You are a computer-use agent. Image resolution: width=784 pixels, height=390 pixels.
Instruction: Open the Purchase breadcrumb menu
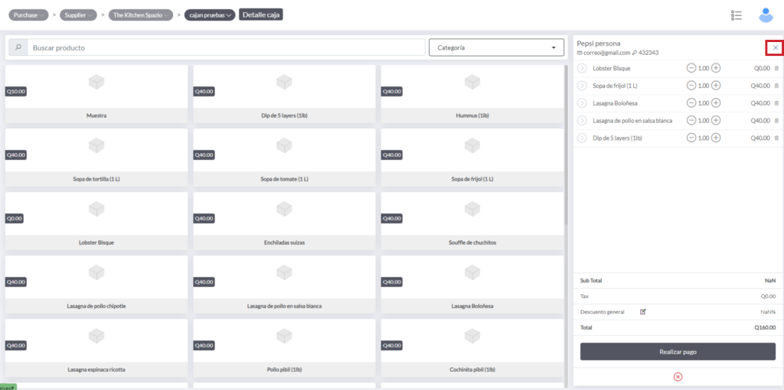pyautogui.click(x=29, y=15)
